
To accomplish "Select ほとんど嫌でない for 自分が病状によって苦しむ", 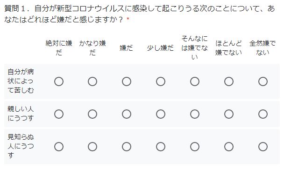I will click(x=229, y=81).
